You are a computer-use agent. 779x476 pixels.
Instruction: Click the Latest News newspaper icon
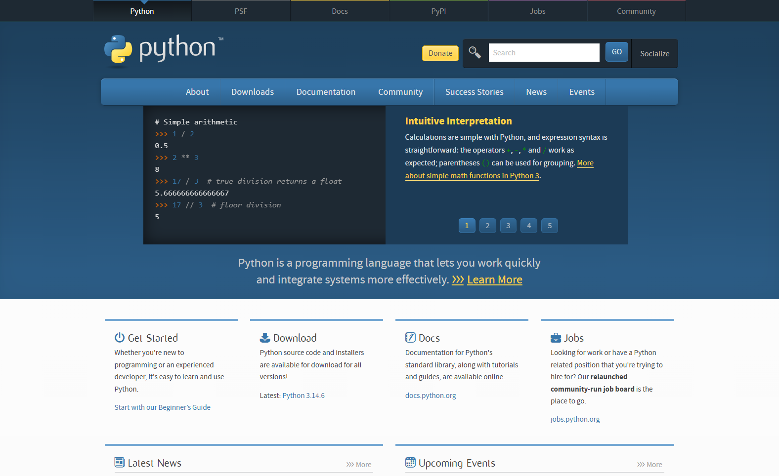pos(120,462)
